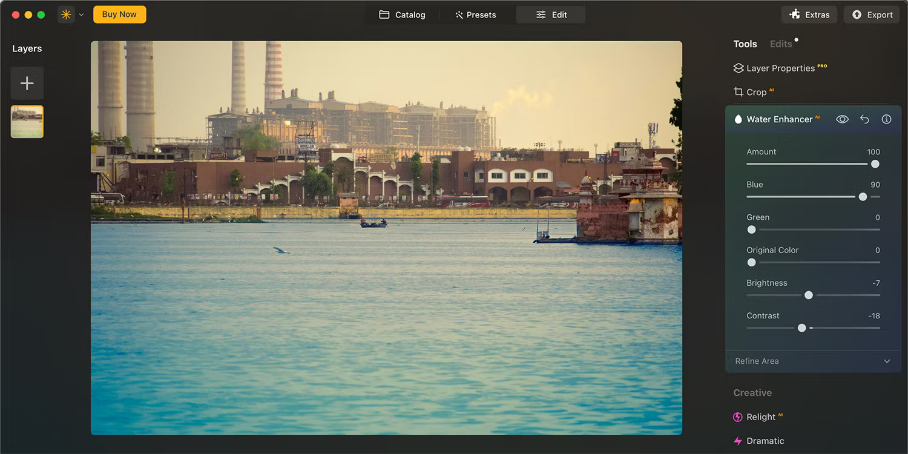
Task: Select the Dramatic effect tool
Action: [x=764, y=440]
